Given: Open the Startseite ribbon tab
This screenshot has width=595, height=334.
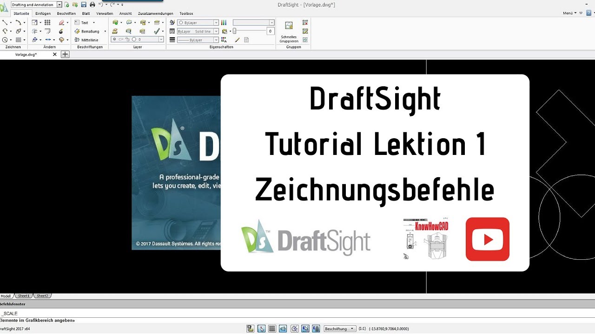Looking at the screenshot, I should click(21, 13).
